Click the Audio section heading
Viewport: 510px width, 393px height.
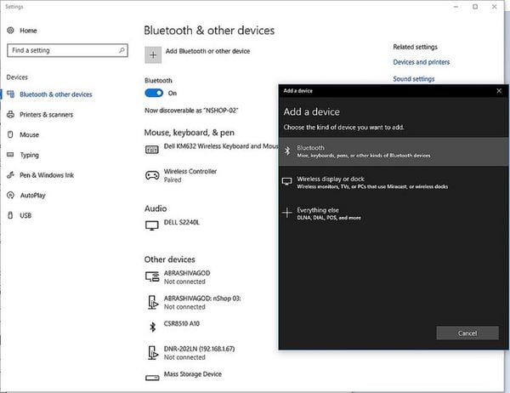pyautogui.click(x=156, y=208)
